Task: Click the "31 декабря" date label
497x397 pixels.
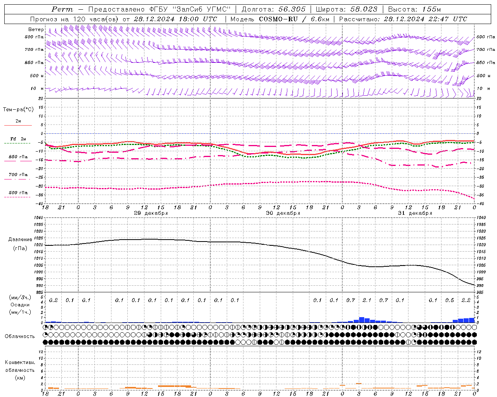Action: coord(415,213)
